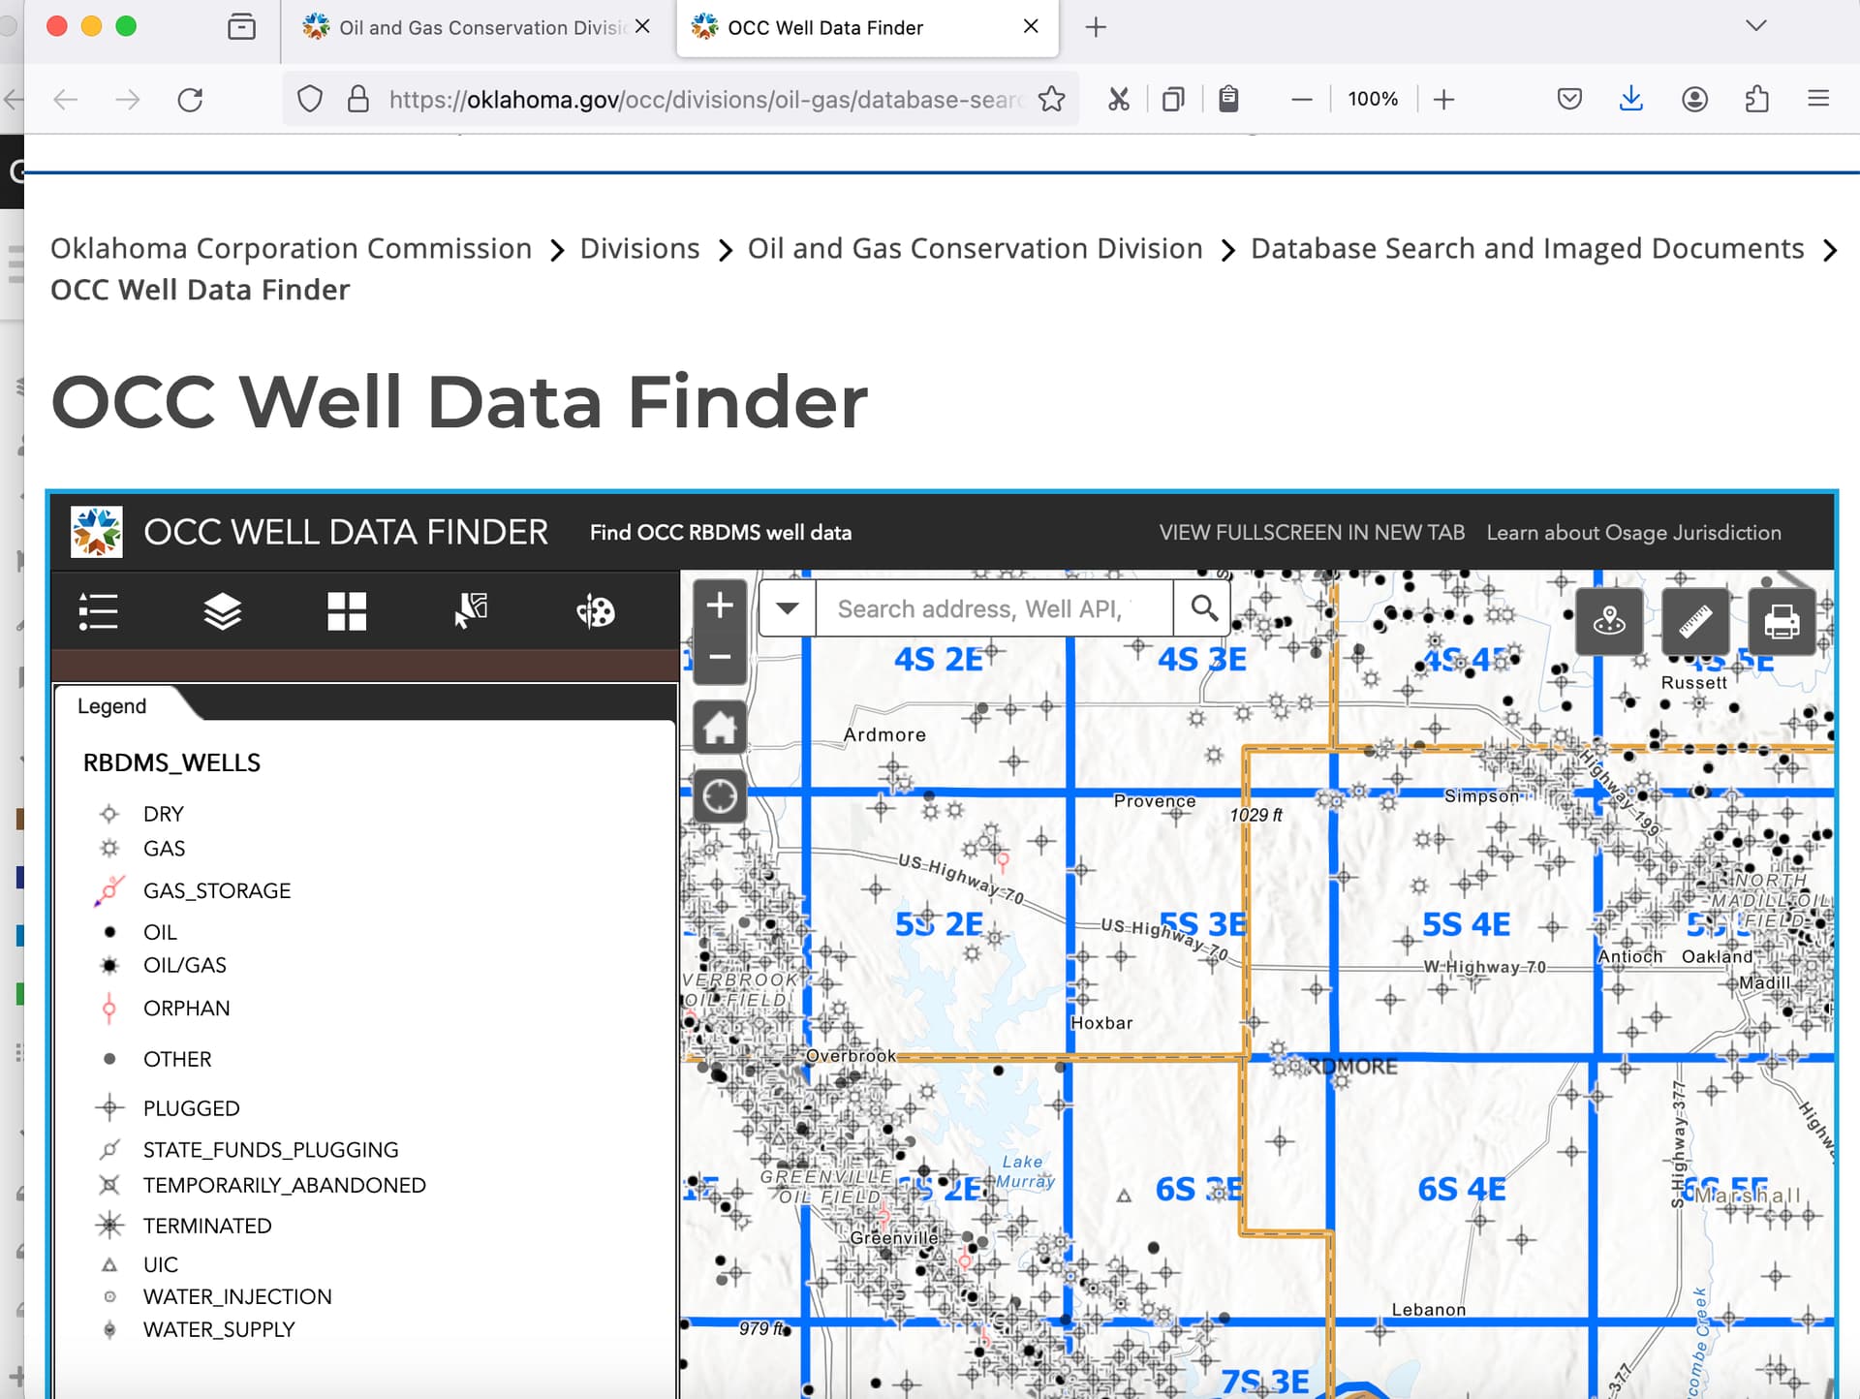Open VIEW FULLSCREEN IN NEW TAB link
This screenshot has width=1860, height=1399.
1312,532
